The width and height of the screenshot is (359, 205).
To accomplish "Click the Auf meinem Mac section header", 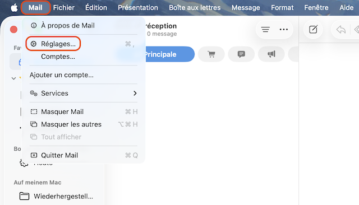I will click(x=38, y=183).
